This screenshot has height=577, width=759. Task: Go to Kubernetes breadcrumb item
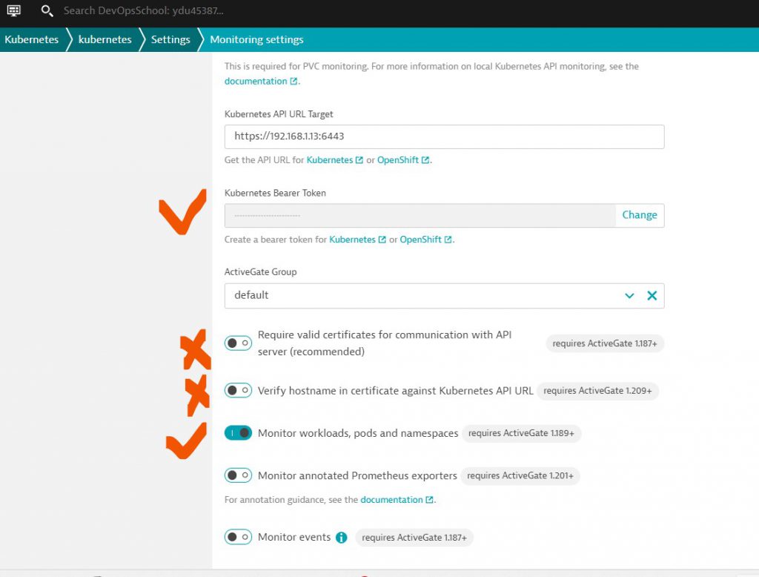coord(31,39)
